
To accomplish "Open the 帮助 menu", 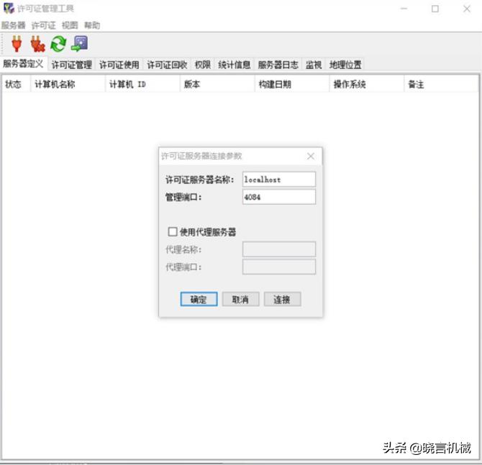I will 92,25.
